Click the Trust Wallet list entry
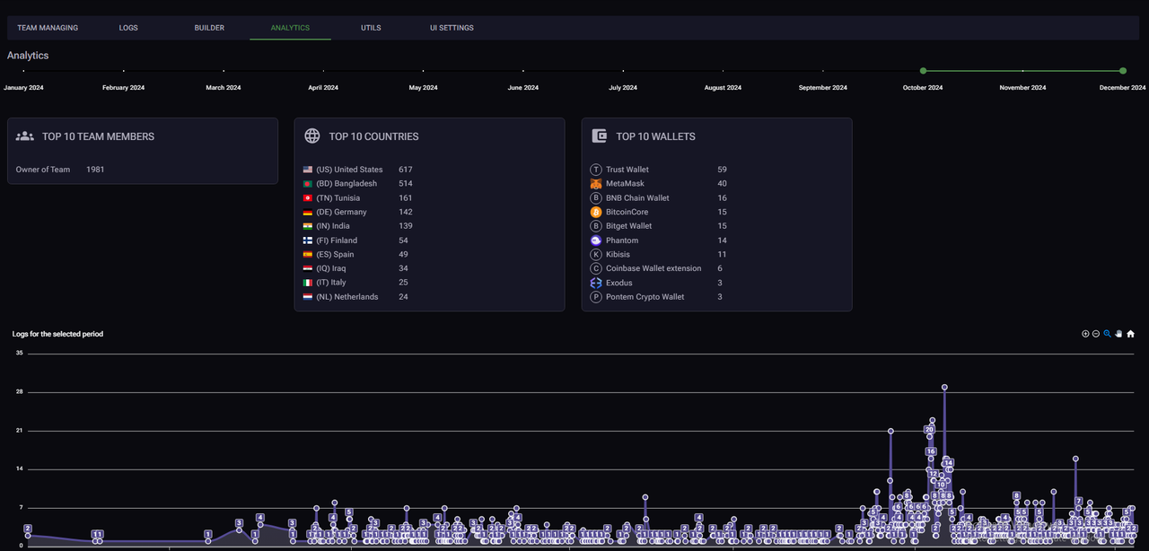The height and width of the screenshot is (551, 1149). 627,170
